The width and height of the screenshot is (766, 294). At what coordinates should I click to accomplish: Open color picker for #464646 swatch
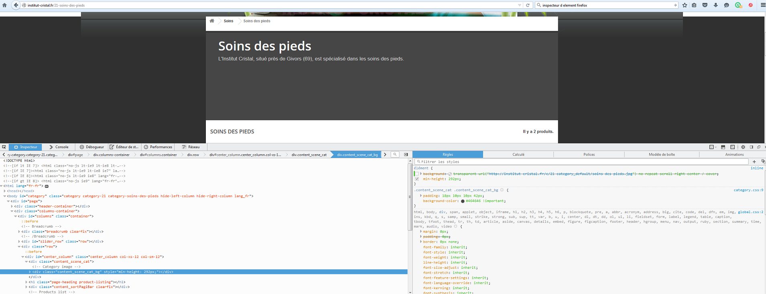463,201
